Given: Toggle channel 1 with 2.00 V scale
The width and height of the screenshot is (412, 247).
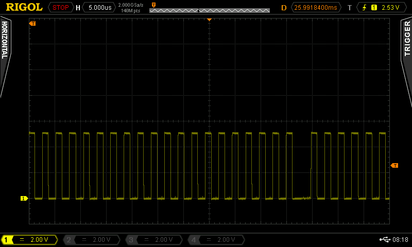Looking at the screenshot, I should [x=30, y=240].
